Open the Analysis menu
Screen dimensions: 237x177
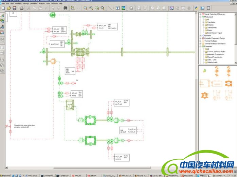pyautogui.click(x=42, y=3)
